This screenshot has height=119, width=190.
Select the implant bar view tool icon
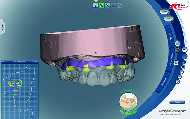(96, 5)
